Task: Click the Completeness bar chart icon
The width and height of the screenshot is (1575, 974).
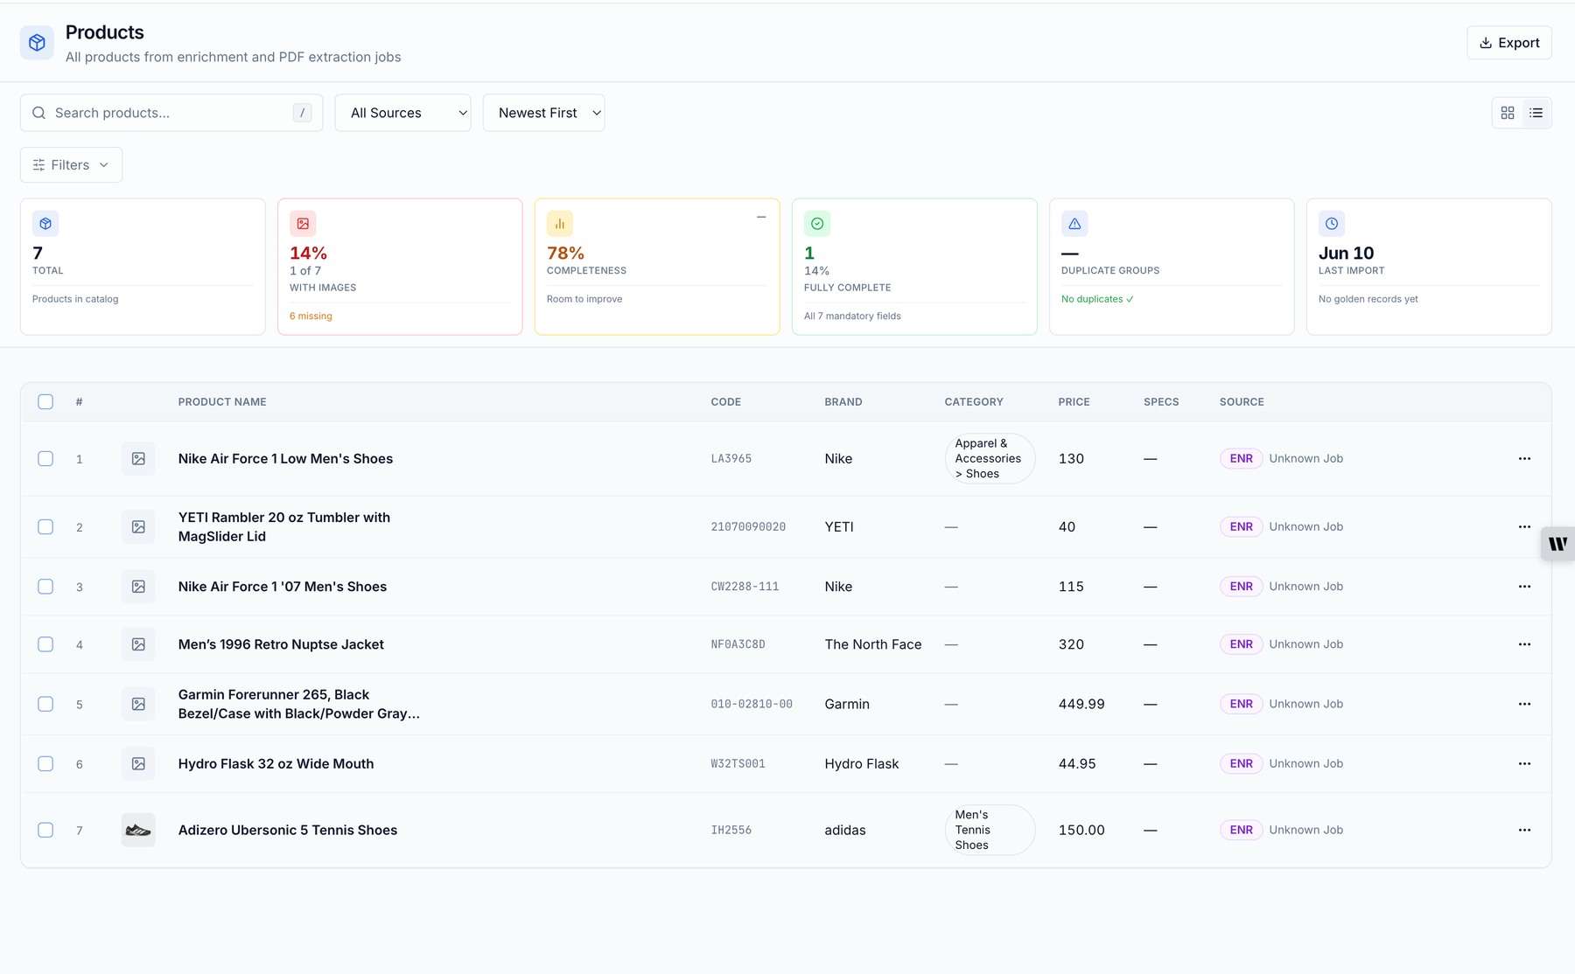Action: (x=560, y=224)
